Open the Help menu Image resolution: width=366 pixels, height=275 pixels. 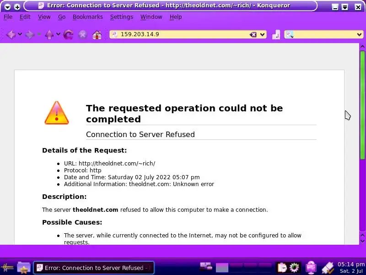tap(176, 17)
